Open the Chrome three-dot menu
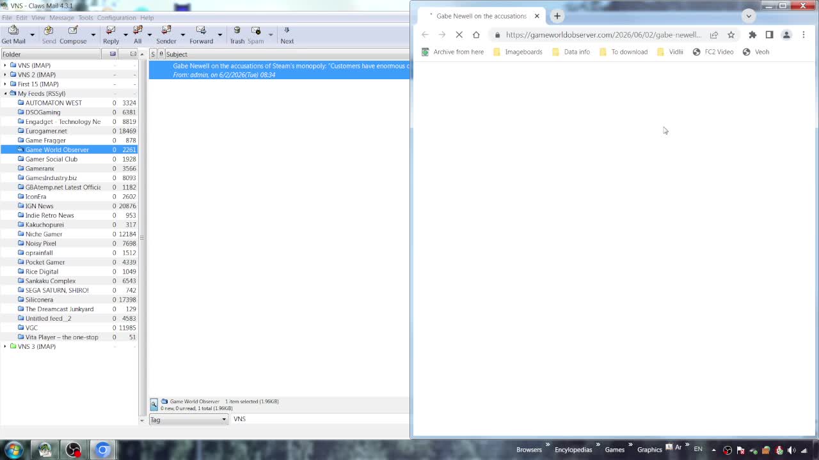Screen dimensions: 819x460 [804, 34]
